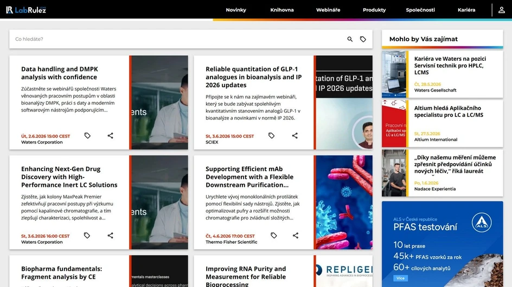Share the Enhancing Next-Gen Drug Discovery webinar
The height and width of the screenshot is (287, 512).
[x=110, y=235]
